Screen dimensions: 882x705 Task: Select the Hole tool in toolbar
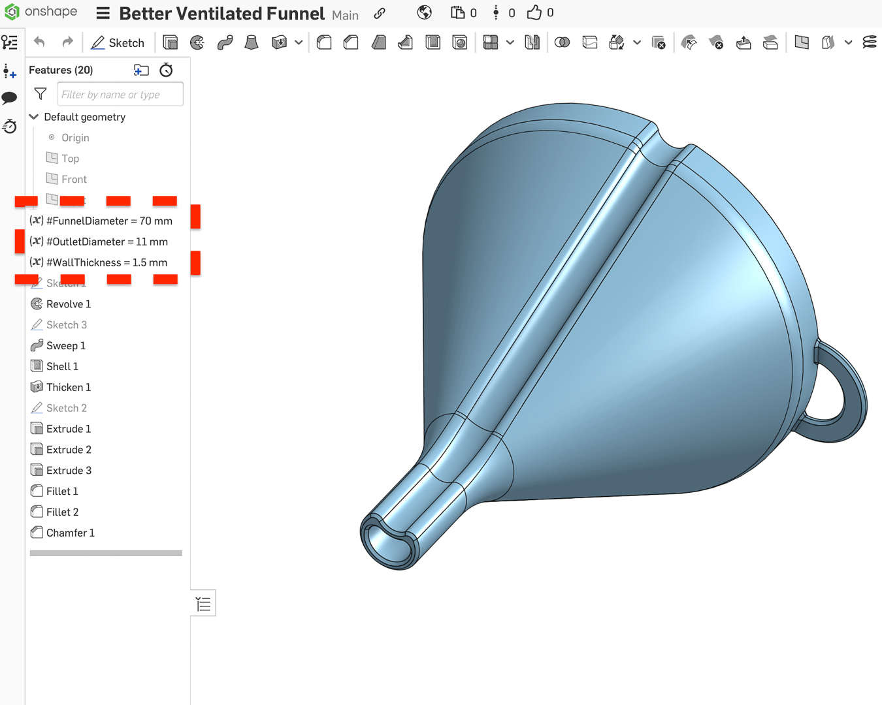460,42
